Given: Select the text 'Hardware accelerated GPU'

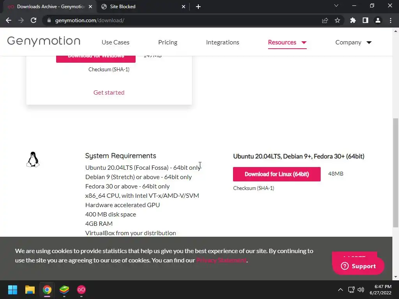Looking at the screenshot, I should (122, 205).
